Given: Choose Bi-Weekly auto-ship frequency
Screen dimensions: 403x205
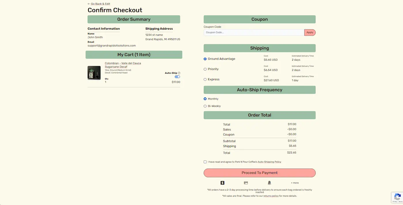Looking at the screenshot, I should click(x=205, y=106).
